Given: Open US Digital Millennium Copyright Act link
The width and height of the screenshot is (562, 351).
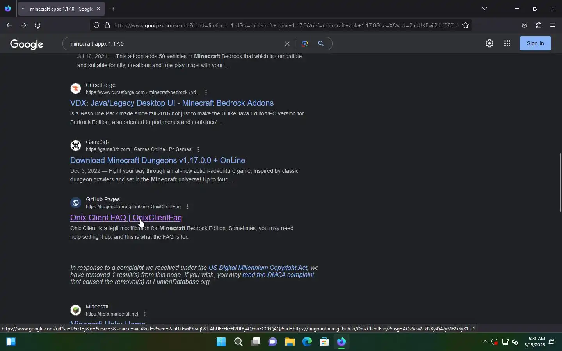Looking at the screenshot, I should [258, 268].
